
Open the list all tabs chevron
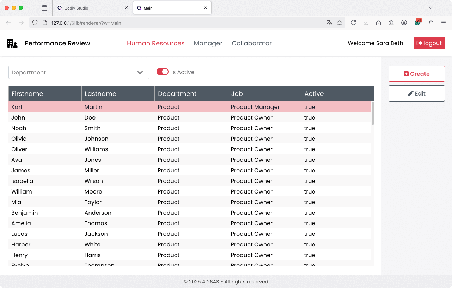[x=431, y=8]
